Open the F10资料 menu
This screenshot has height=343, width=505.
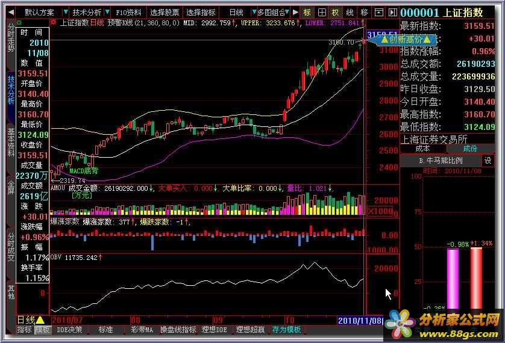coord(128,13)
